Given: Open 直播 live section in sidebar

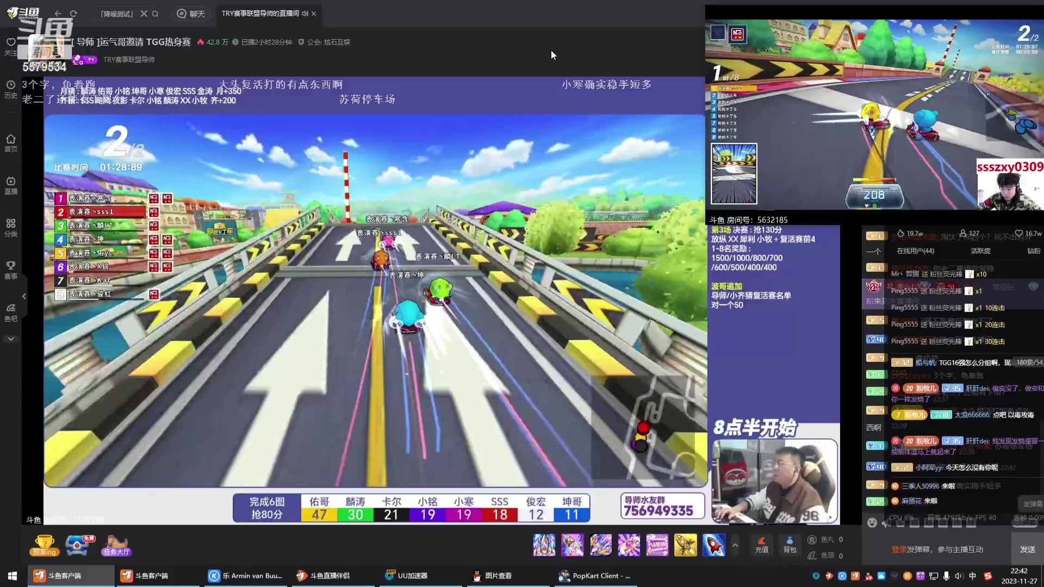Looking at the screenshot, I should (11, 185).
